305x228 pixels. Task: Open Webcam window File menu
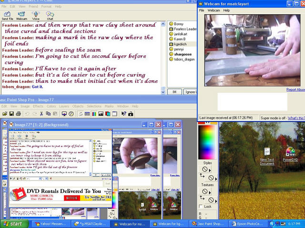click(202, 10)
